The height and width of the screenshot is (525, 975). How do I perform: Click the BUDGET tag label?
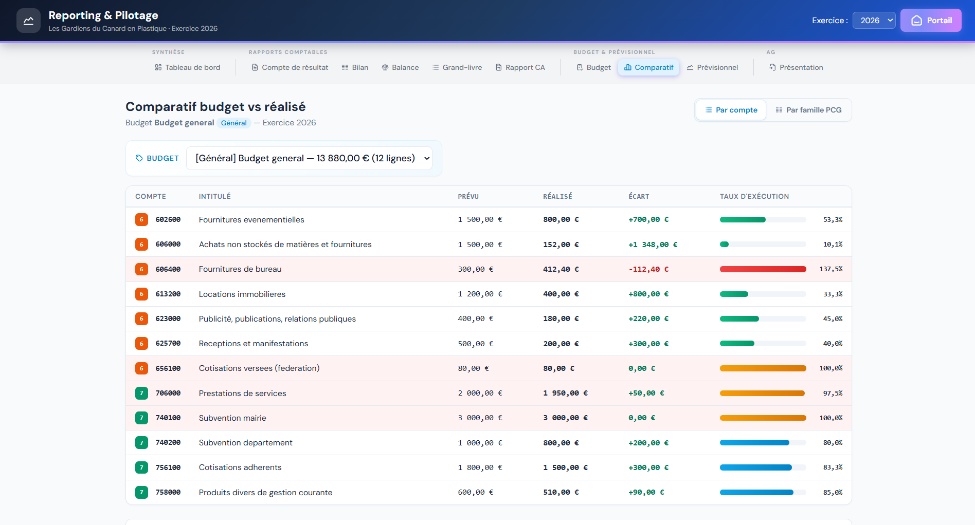[157, 158]
